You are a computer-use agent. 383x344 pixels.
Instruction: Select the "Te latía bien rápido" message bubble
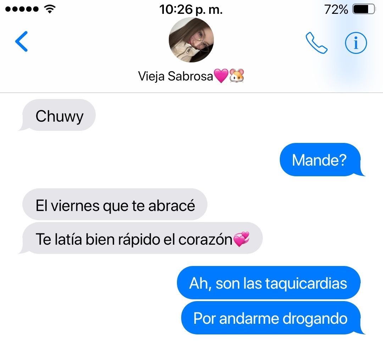(140, 238)
